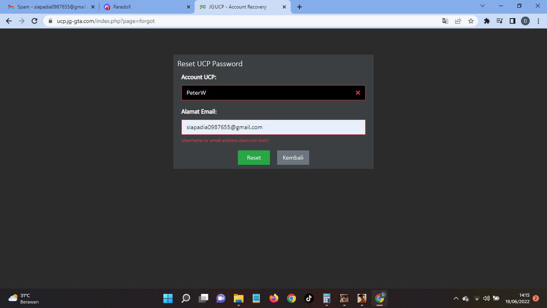Open clock and date 19/06/2022
Screen dimensions: 547x308
click(518, 298)
